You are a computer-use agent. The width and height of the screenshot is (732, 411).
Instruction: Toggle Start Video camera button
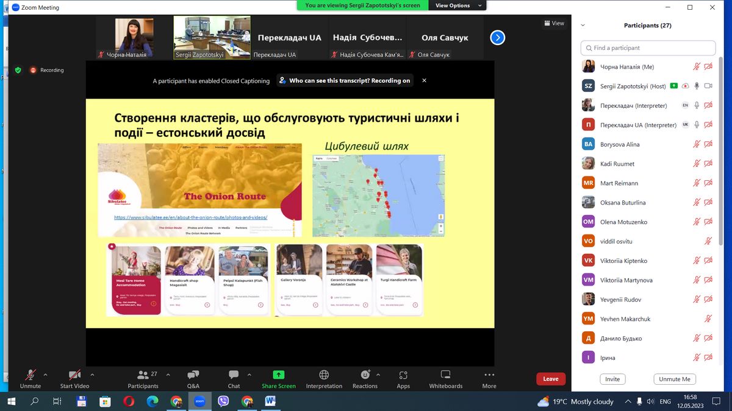[x=74, y=378]
